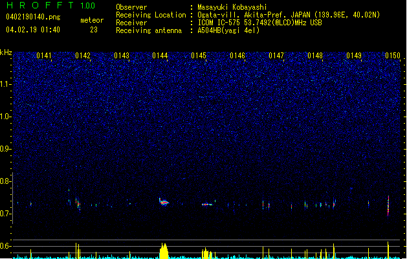Click the date stamp 04.02.19 01:40
The height and width of the screenshot is (259, 407).
point(33,30)
